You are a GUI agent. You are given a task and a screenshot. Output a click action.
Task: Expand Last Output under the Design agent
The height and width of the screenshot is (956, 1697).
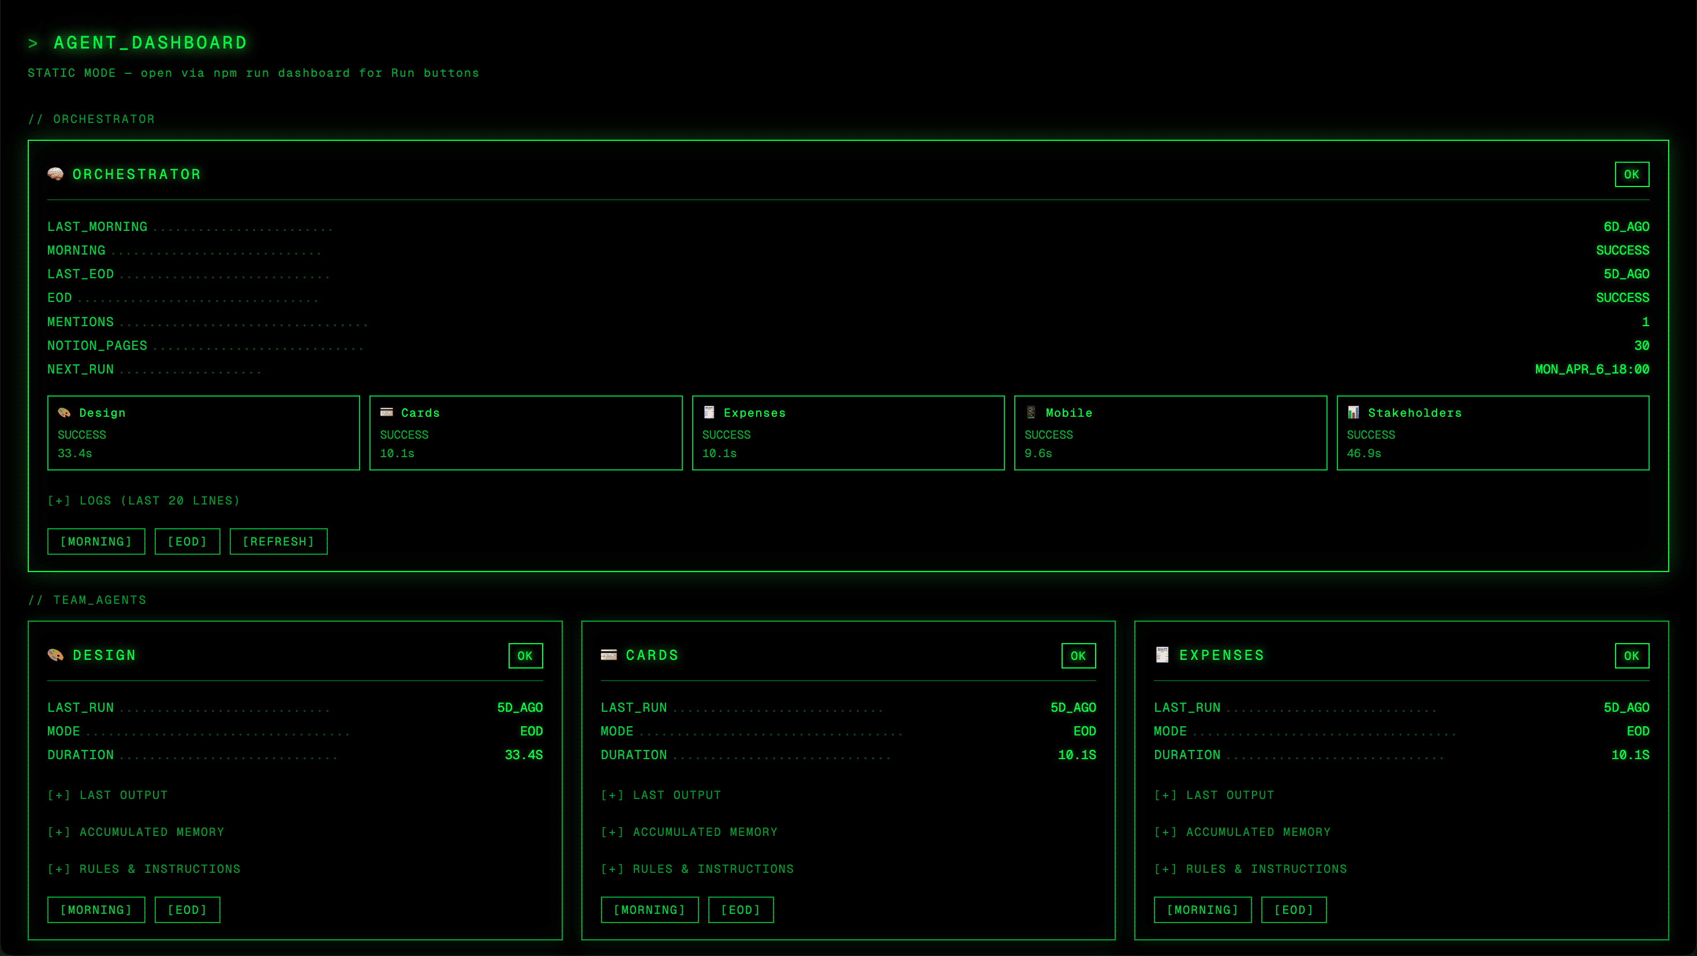pyautogui.click(x=107, y=796)
